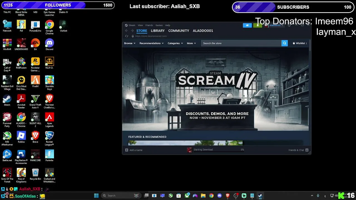Expand the More dropdown
The width and height of the screenshot is (356, 200).
[x=191, y=43]
